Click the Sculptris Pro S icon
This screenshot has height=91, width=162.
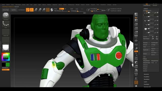coord(52,10)
